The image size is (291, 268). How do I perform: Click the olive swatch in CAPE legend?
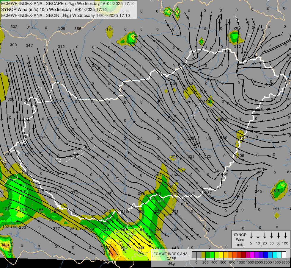(203, 255)
